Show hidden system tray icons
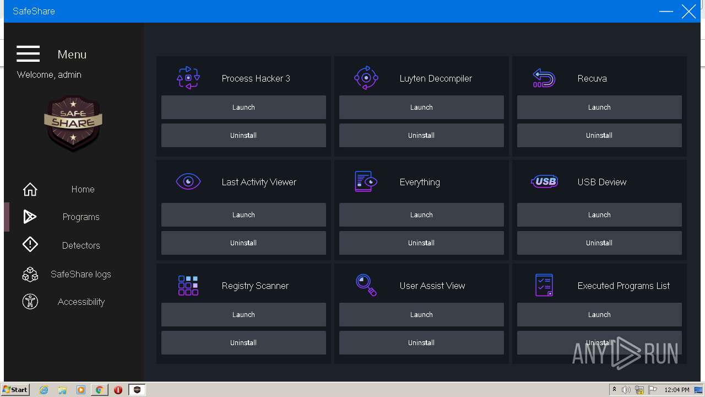This screenshot has height=397, width=705. coord(614,390)
